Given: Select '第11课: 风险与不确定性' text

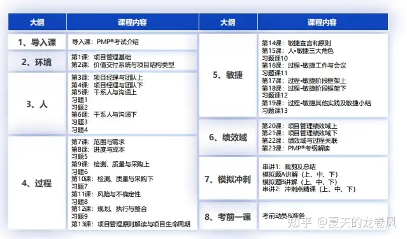Looking at the screenshot, I should pyautogui.click(x=106, y=194).
